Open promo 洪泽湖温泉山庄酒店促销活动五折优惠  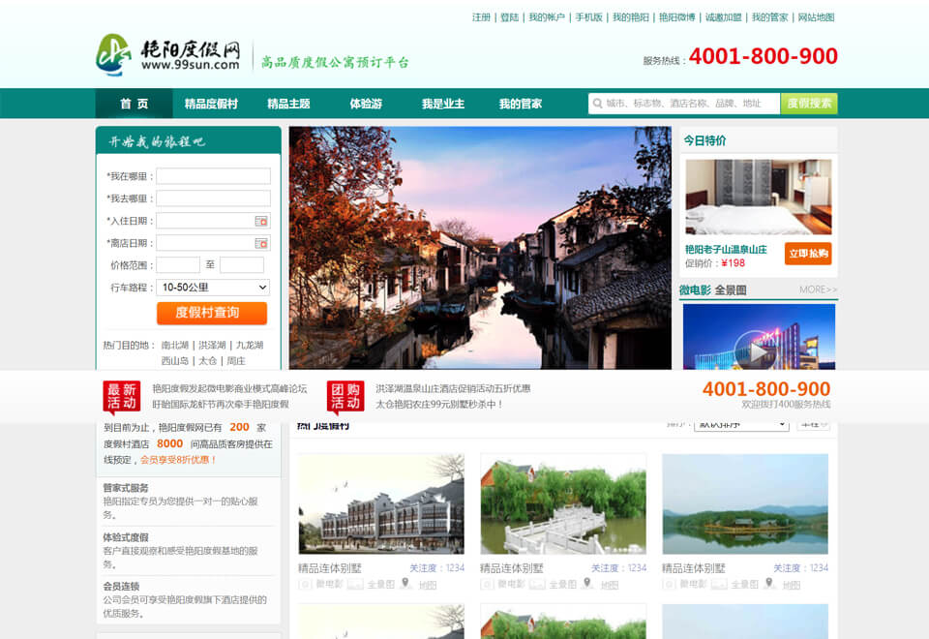tap(453, 389)
